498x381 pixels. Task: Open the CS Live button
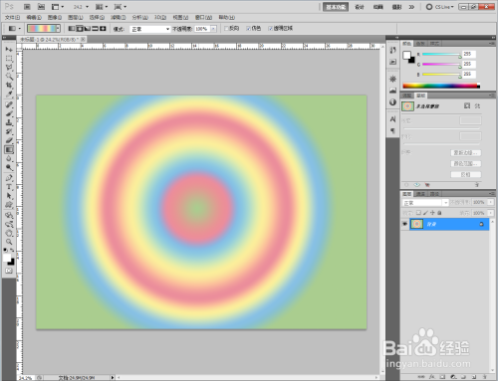tap(440, 7)
